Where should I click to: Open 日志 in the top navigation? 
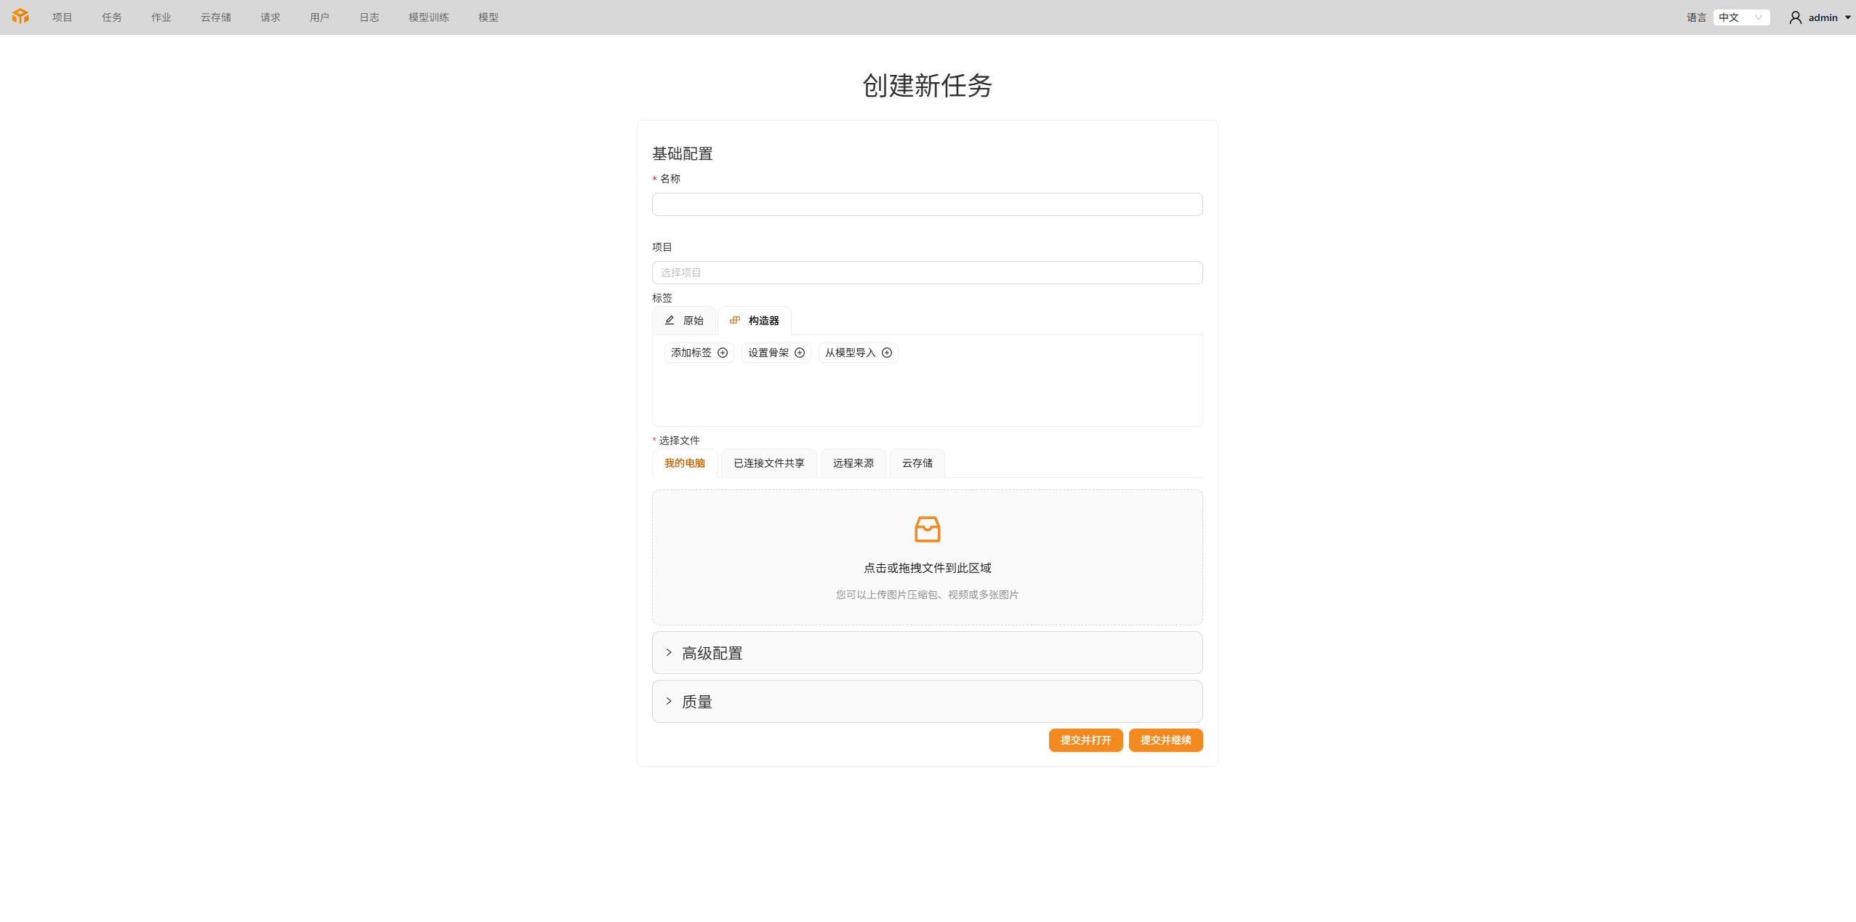click(369, 17)
